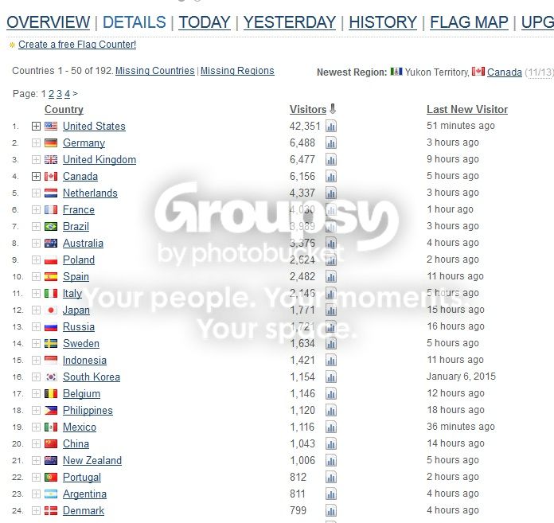
Task: Open the Canada link under Newest Region
Action: (505, 72)
